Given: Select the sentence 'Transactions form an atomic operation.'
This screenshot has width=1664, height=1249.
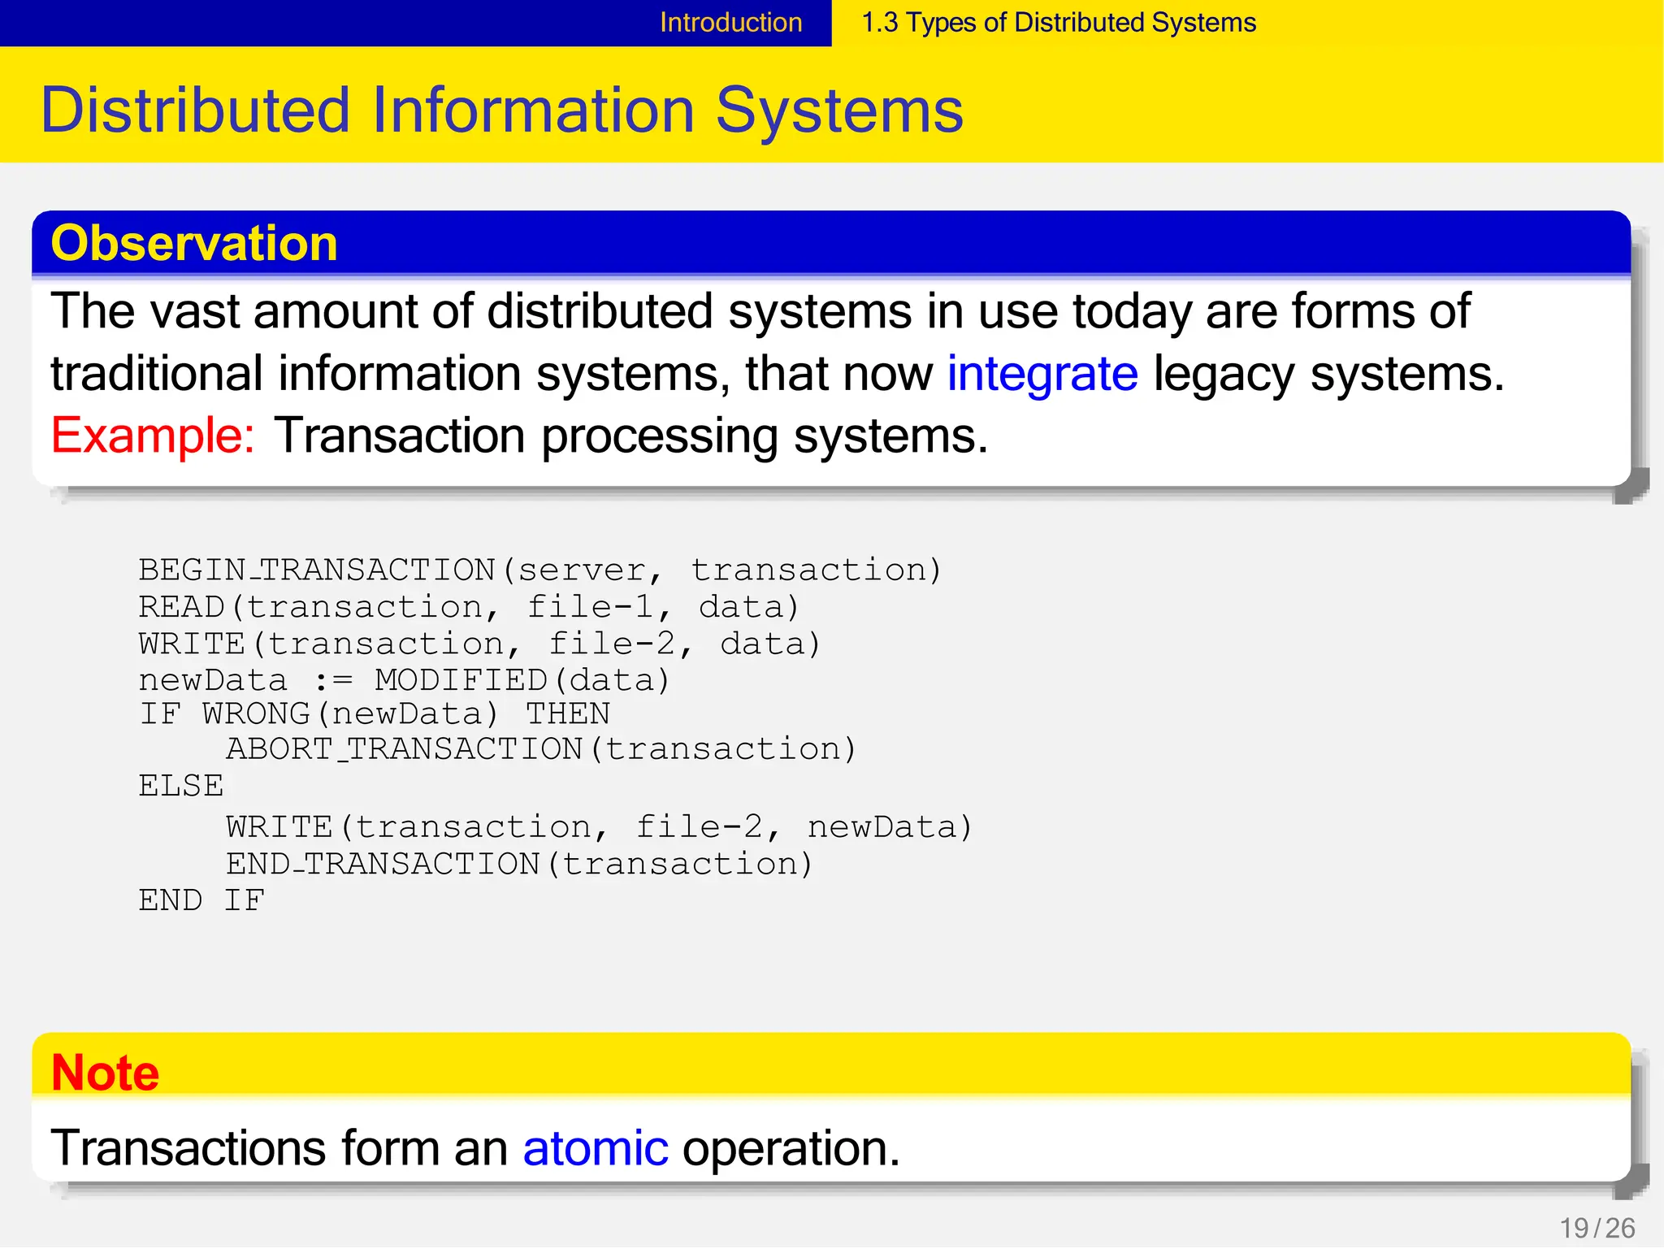Looking at the screenshot, I should [x=475, y=1148].
